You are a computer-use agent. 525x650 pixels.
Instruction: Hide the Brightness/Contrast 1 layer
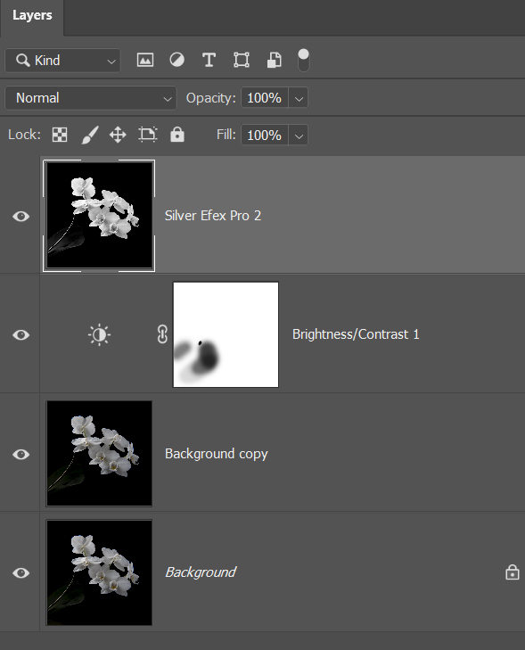pos(21,334)
